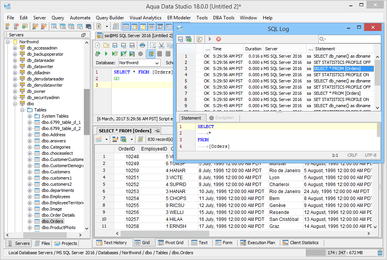387x260 pixels.
Task: Collapse the dbo schema tree node
Action: [15, 104]
